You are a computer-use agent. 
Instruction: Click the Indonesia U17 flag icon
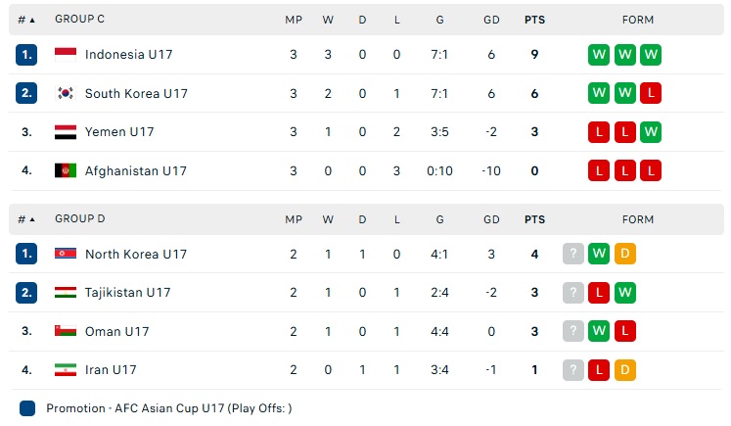[x=66, y=55]
